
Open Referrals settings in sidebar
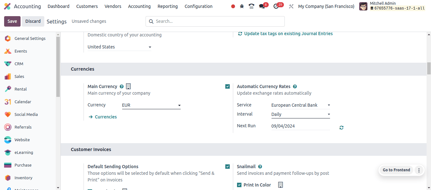coord(28,127)
